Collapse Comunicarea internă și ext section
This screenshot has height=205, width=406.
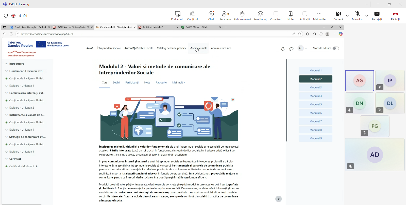tap(6, 93)
